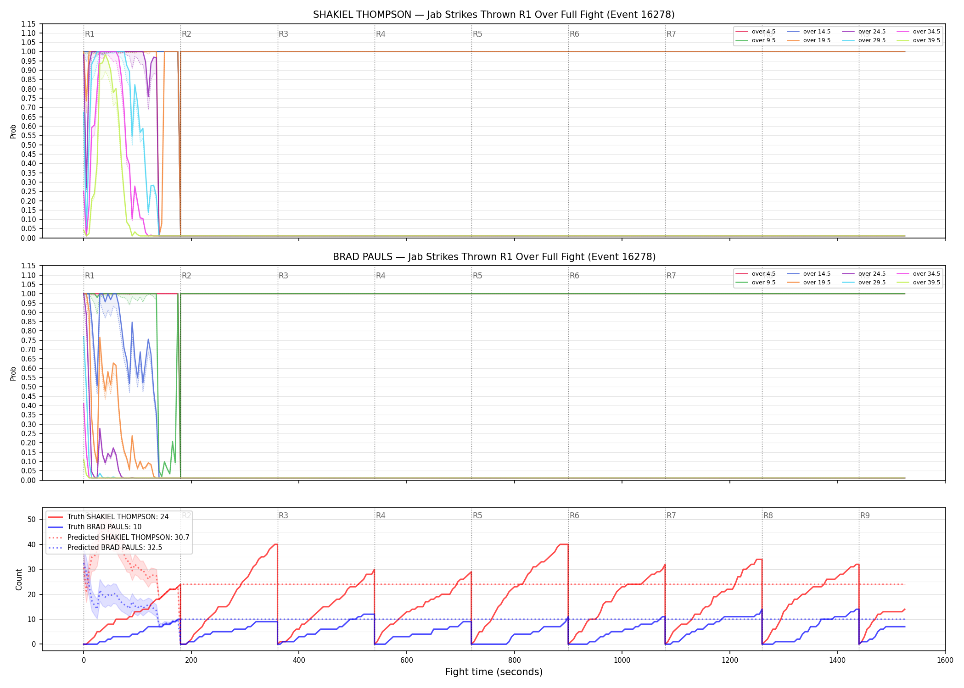Click the 50 tick on the Count axis
This screenshot has width=964, height=688.
point(32,520)
